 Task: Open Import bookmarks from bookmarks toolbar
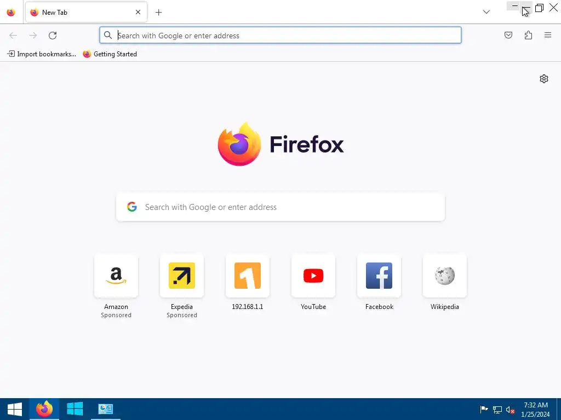[x=42, y=54]
